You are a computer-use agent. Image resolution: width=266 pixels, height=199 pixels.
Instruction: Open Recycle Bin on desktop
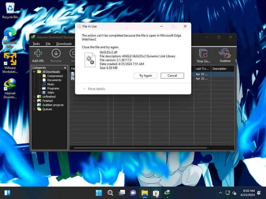(10, 10)
